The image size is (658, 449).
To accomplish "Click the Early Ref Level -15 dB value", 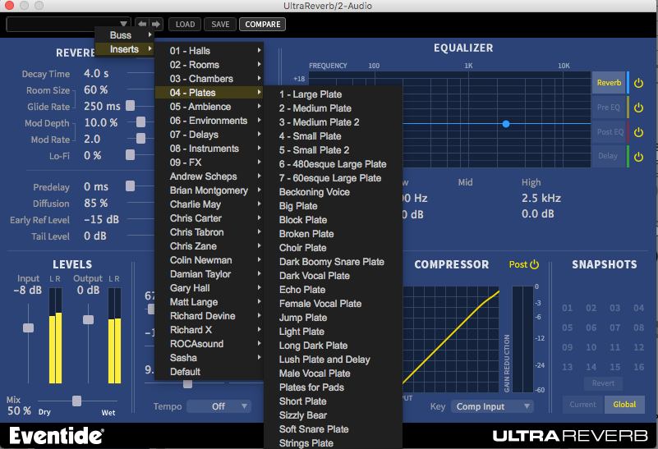I will tap(101, 219).
